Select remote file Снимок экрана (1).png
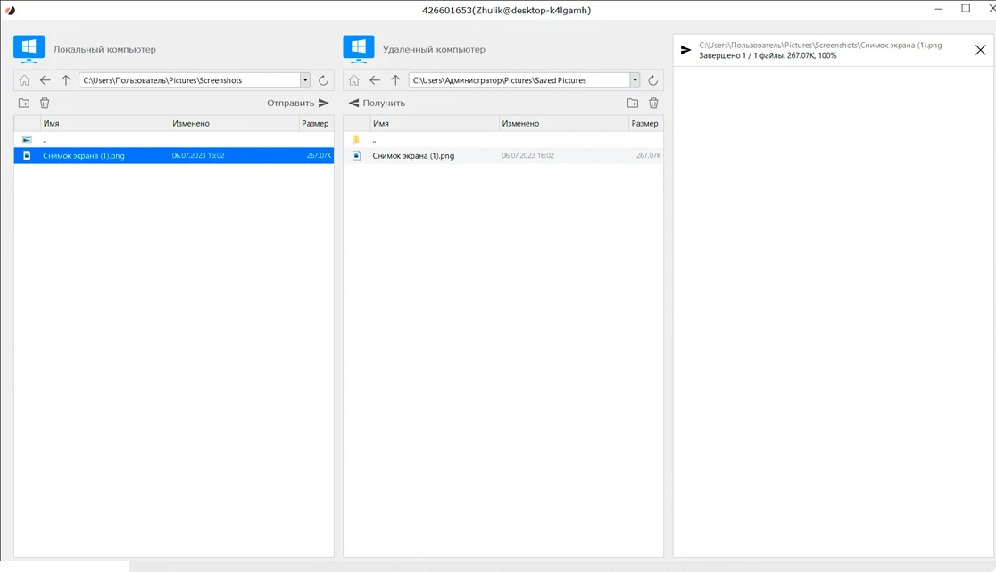 pos(413,156)
